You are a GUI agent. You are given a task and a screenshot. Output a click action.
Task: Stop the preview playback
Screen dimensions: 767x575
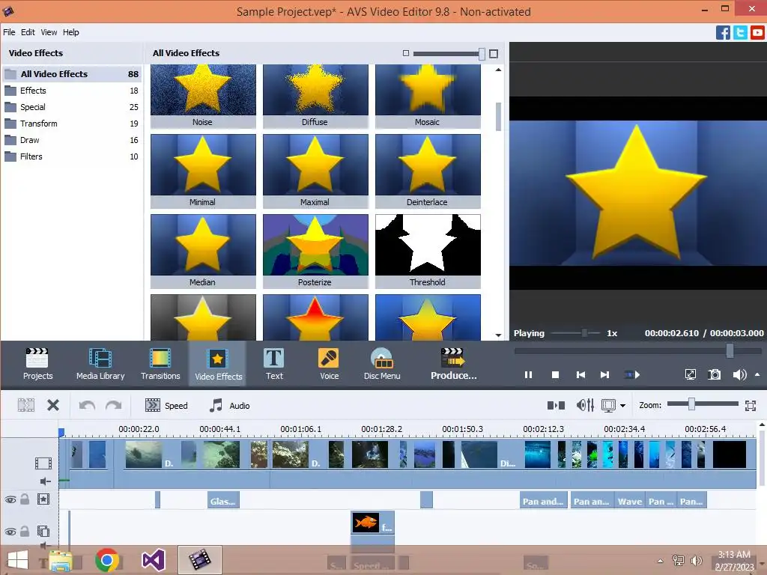(x=555, y=375)
